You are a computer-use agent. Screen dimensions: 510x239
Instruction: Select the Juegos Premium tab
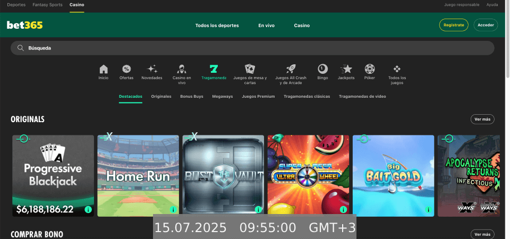point(258,97)
